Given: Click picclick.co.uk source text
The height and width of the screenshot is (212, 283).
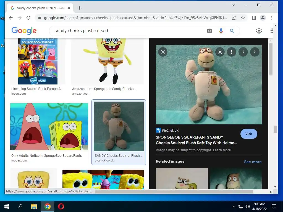Looking at the screenshot, I should pos(104,160).
